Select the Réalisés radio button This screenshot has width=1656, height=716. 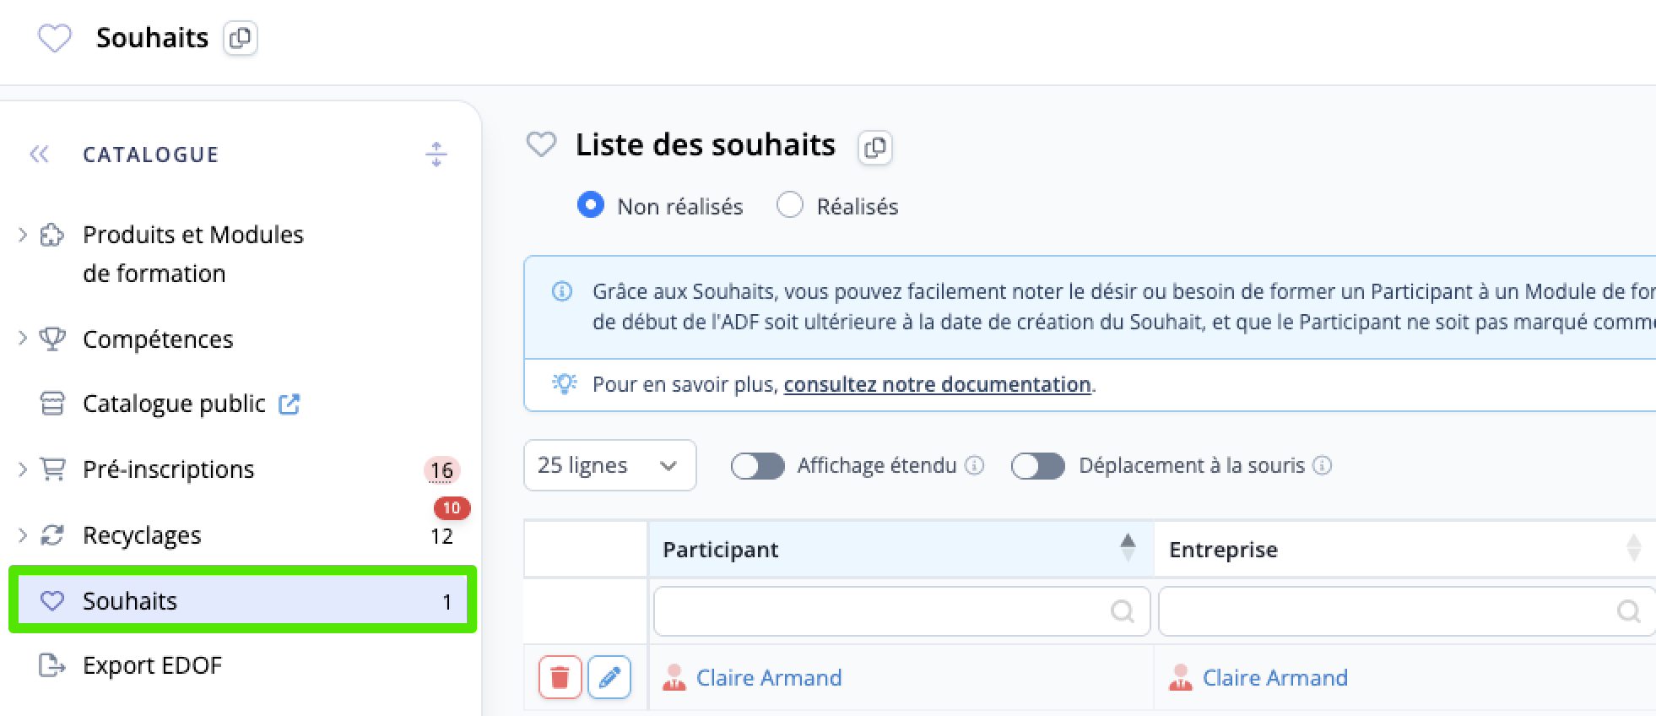790,205
